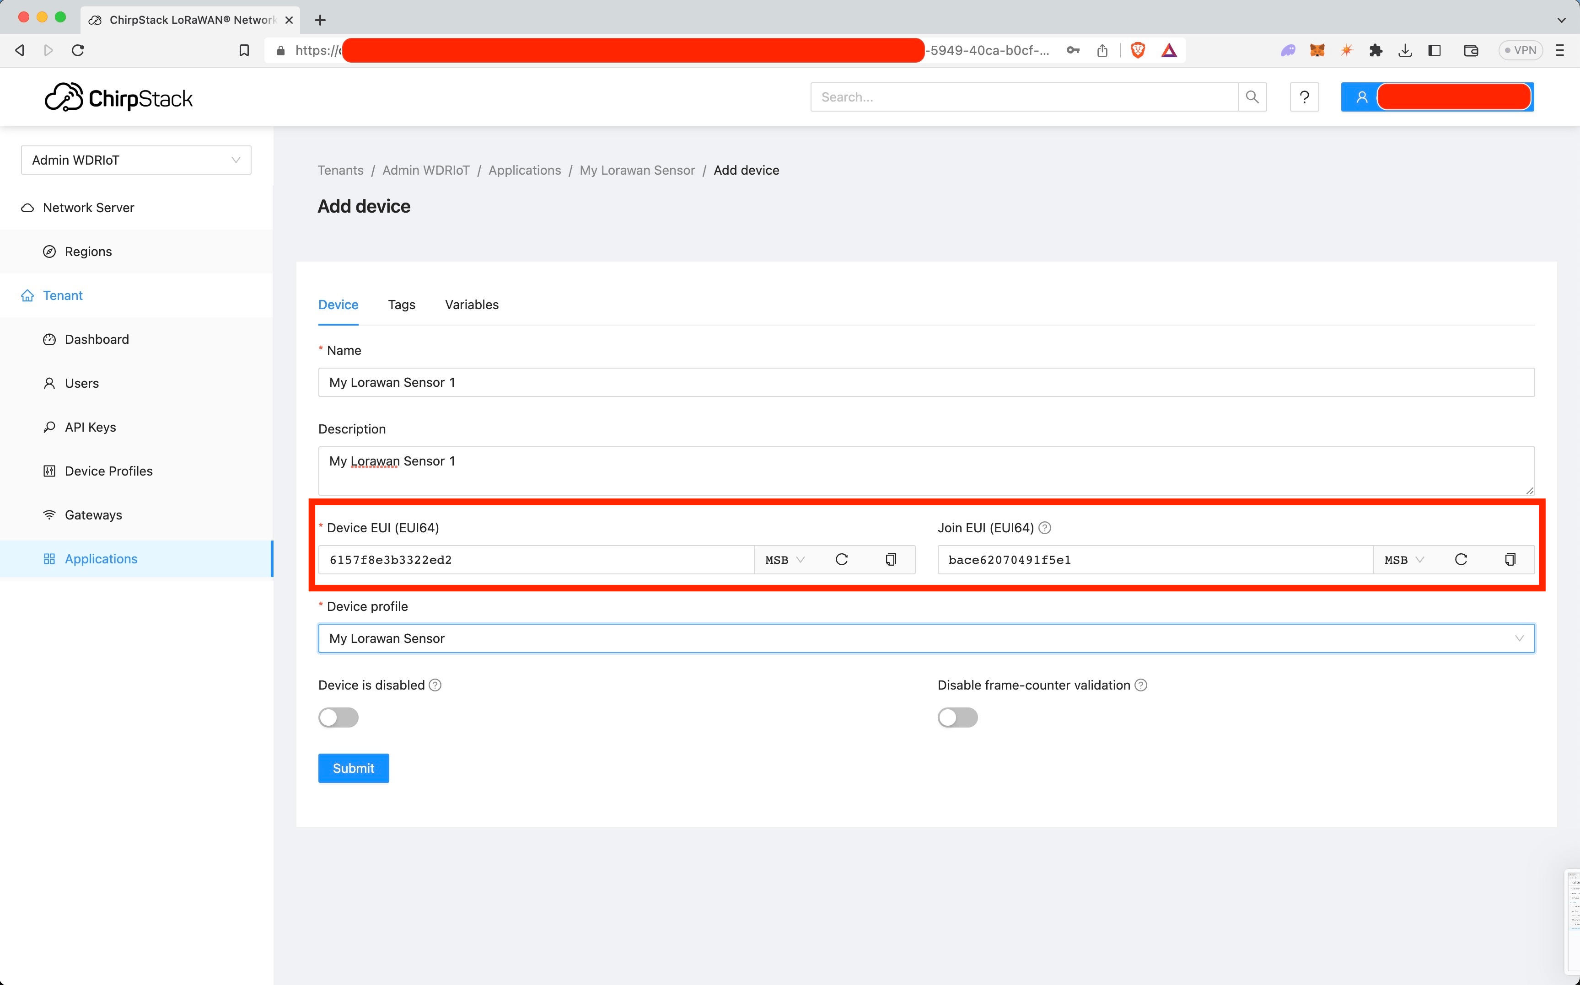
Task: Expand the Admin WDRIoT tenant selector
Action: coord(136,160)
